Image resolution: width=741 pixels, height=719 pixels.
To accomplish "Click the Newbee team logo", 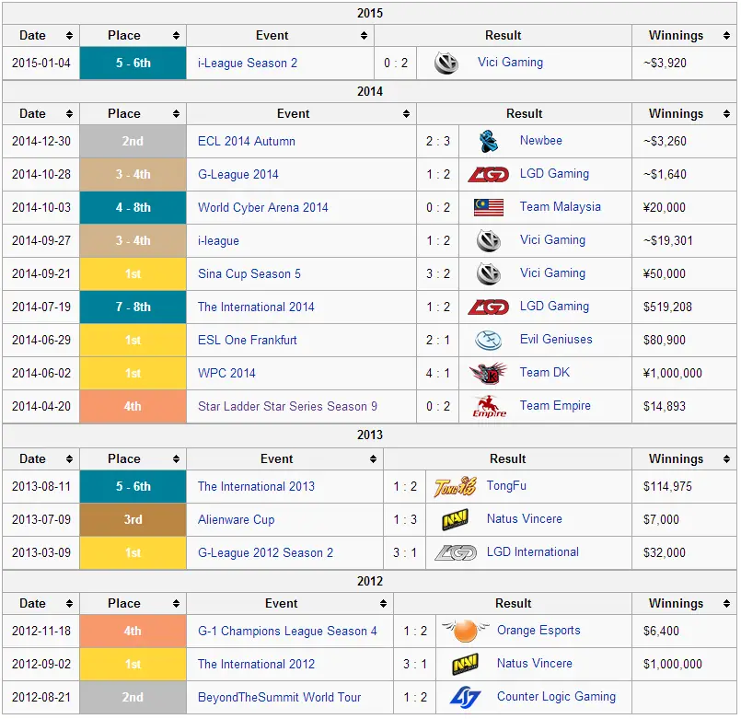I will [488, 141].
